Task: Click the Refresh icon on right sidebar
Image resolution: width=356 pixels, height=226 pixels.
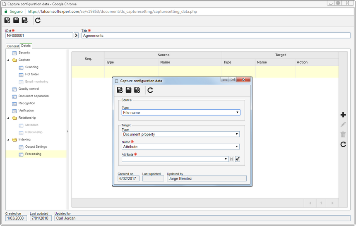Action: click(x=343, y=144)
